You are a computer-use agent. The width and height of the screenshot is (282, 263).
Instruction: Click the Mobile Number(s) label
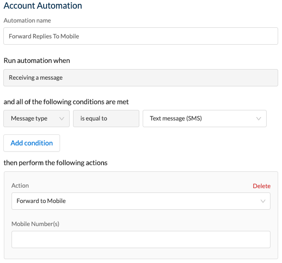36,224
